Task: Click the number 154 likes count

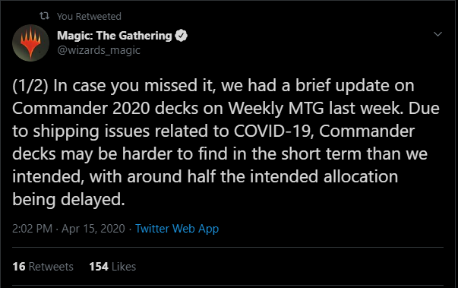Action: (x=99, y=267)
